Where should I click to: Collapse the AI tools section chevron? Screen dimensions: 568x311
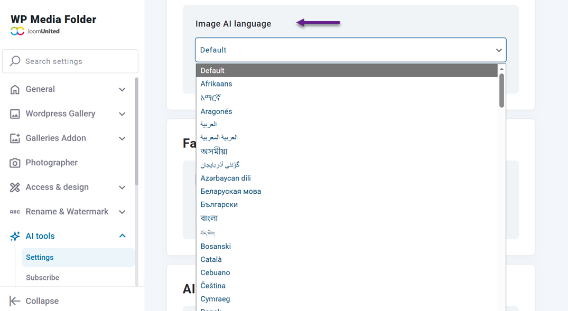click(122, 236)
